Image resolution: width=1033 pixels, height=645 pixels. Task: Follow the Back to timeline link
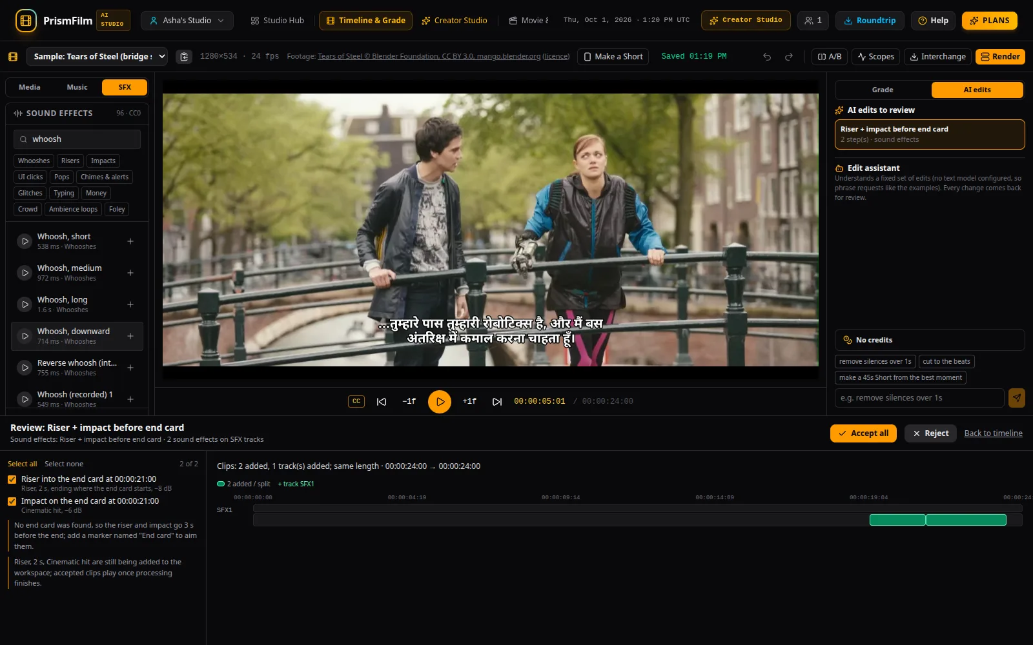coord(993,433)
